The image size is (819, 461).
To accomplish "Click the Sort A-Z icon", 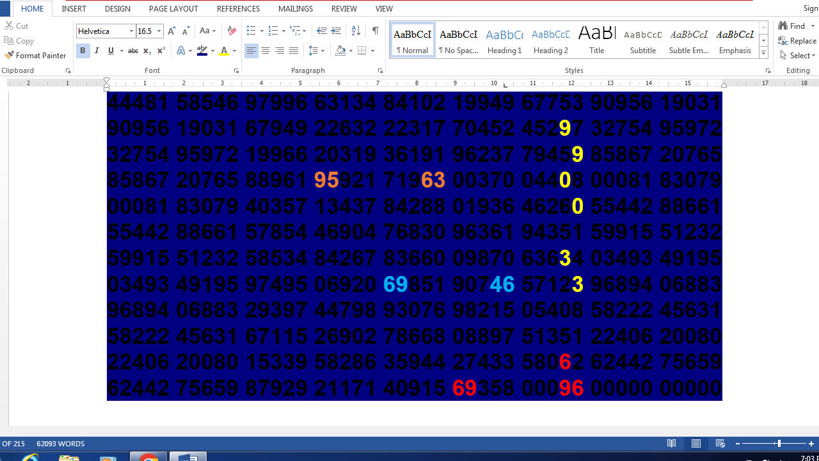I will tap(356, 31).
